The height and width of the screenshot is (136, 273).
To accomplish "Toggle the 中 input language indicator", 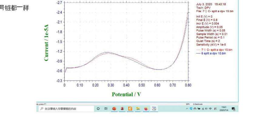I will coord(211,109).
